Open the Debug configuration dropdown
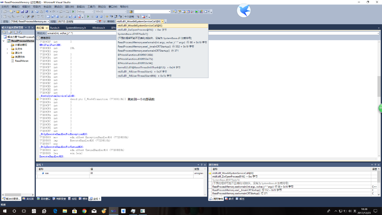This screenshot has width=382, height=215. pos(85,11)
